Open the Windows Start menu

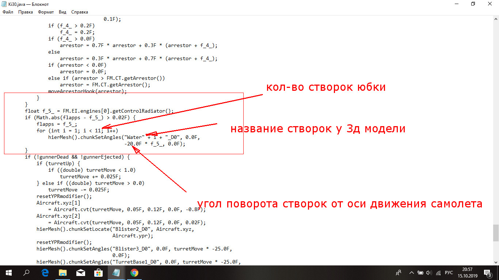tap(8, 273)
